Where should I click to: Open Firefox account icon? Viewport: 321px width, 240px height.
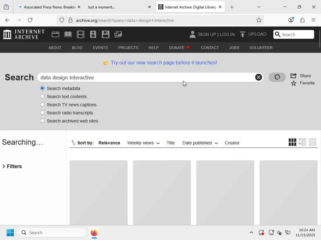(291, 20)
